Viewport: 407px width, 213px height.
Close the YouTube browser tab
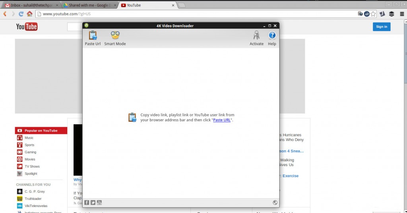173,5
